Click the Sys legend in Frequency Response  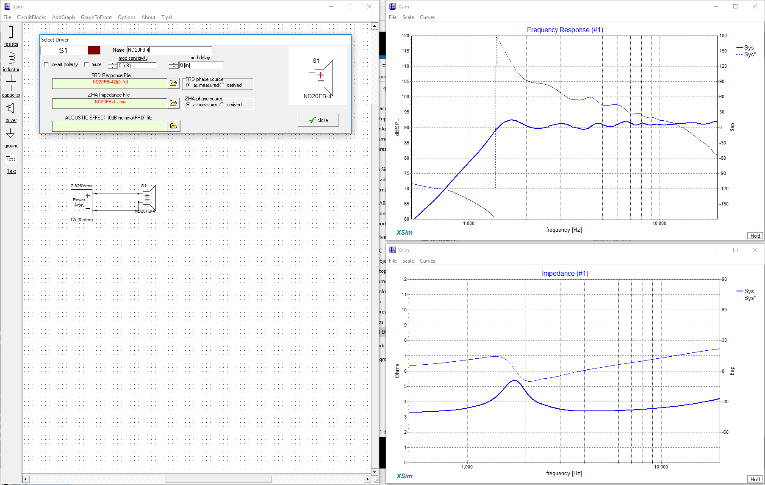click(746, 47)
